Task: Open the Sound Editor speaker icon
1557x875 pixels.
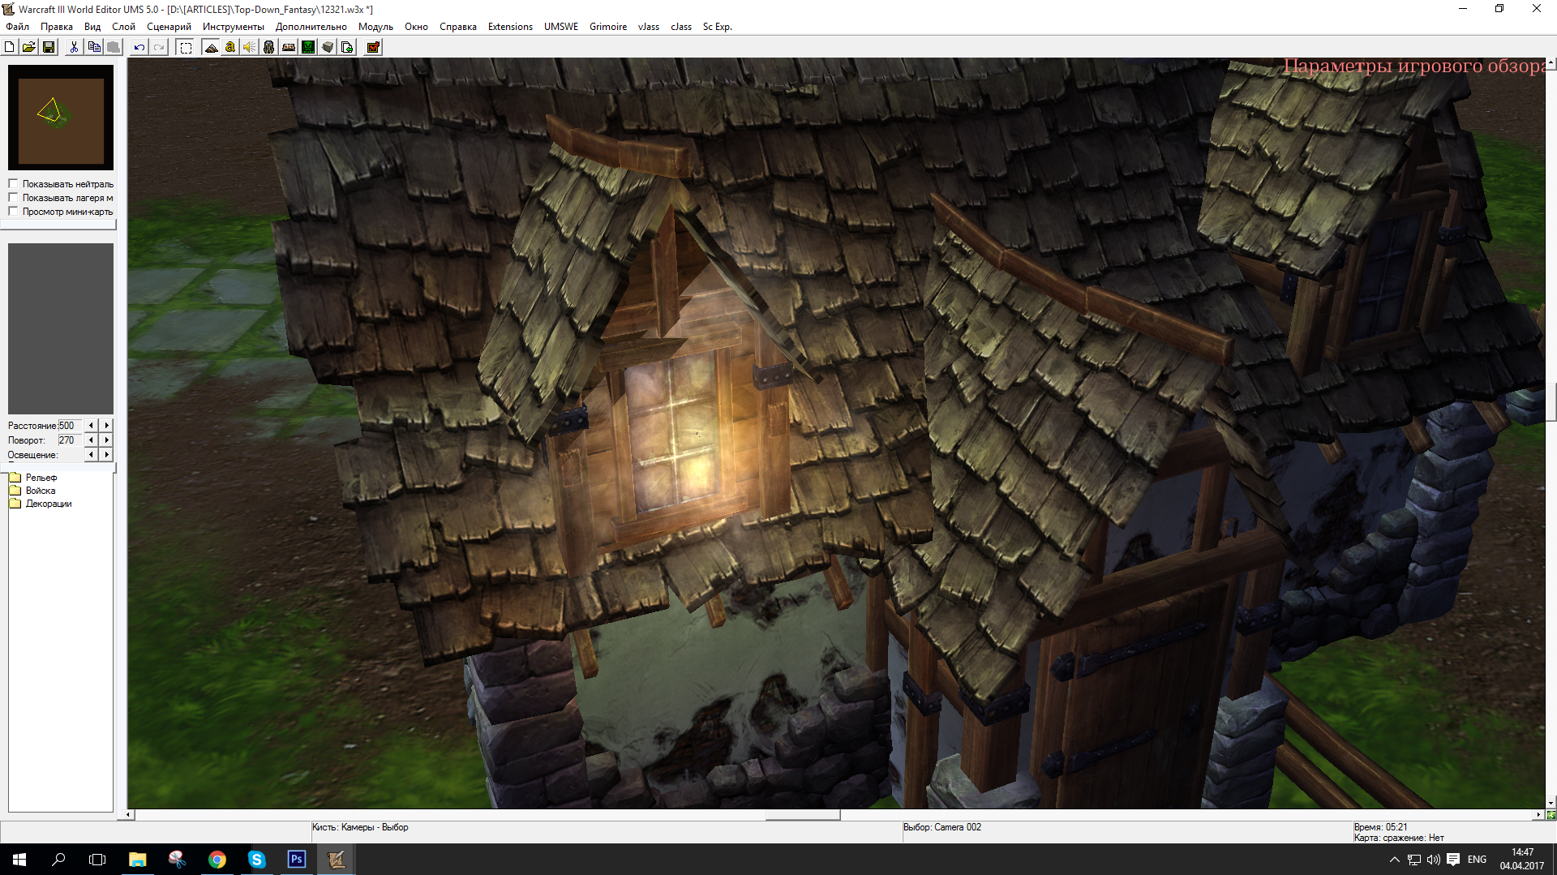Action: point(250,47)
